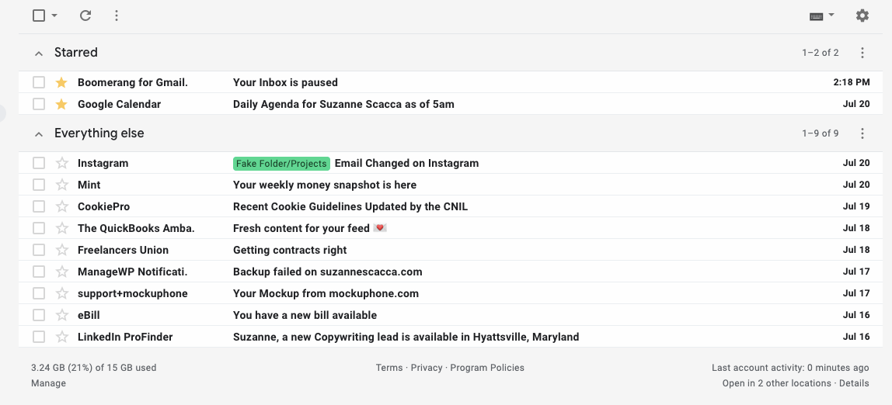Star the ManageWP Notificati. email
Screen dimensions: 892x405
[61, 272]
